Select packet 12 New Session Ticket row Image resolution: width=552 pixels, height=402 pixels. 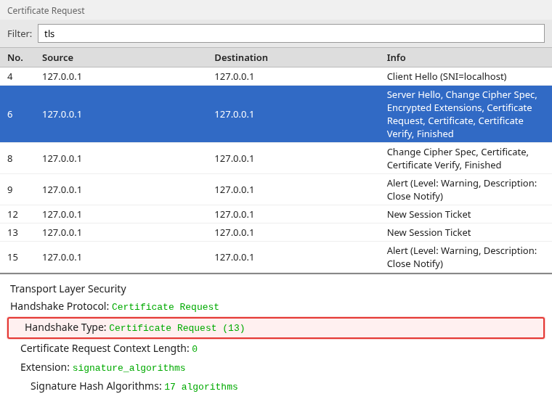point(276,215)
